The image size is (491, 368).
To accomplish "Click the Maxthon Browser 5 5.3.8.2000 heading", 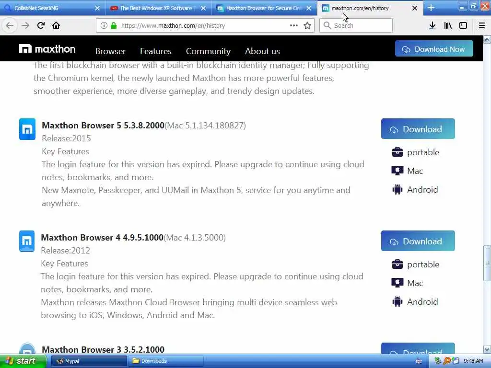I will 103,125.
